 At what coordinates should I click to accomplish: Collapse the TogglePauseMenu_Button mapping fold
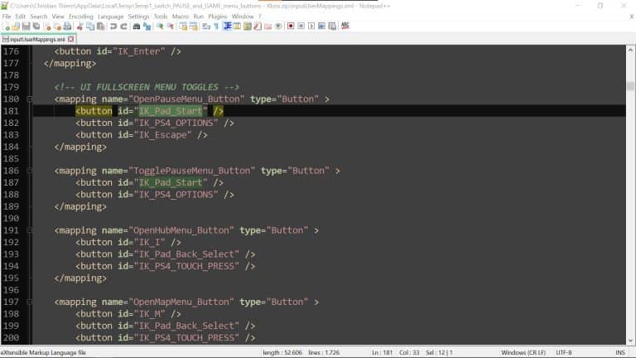tap(30, 171)
